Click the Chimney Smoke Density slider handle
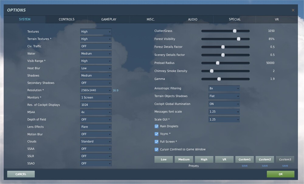The height and width of the screenshot is (184, 304). [212, 71]
